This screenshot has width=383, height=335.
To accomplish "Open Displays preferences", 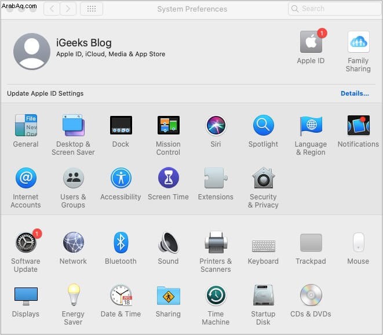I will click(26, 296).
